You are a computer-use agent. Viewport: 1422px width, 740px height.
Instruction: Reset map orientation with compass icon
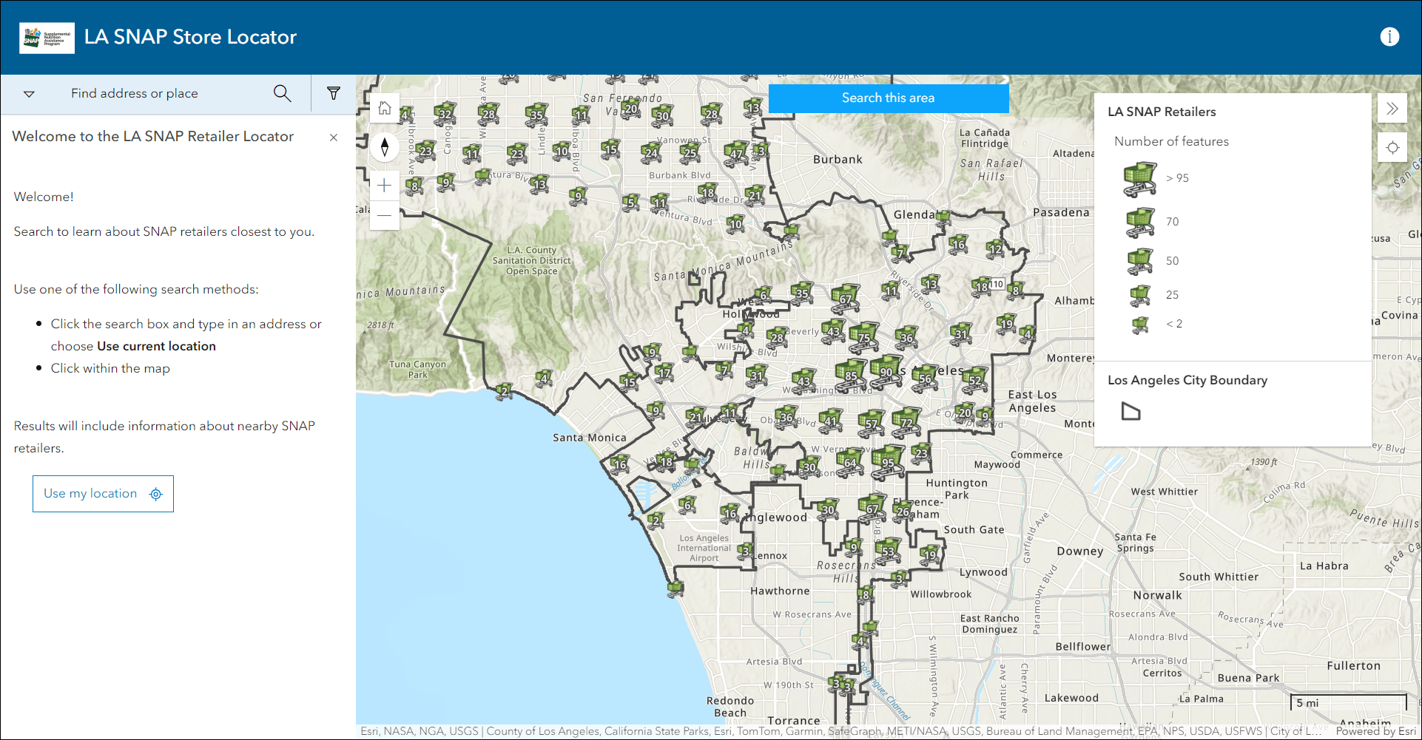[385, 147]
